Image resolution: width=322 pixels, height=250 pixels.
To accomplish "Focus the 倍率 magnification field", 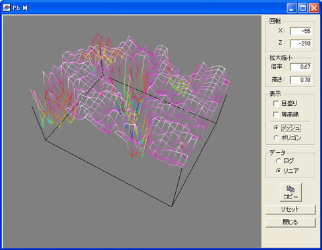I will click(301, 67).
